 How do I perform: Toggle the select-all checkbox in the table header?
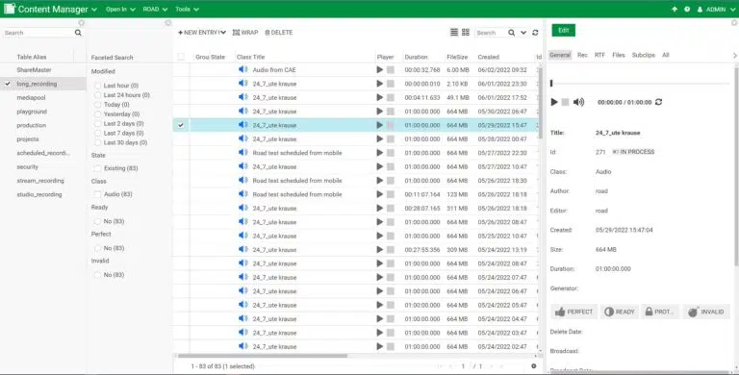181,57
